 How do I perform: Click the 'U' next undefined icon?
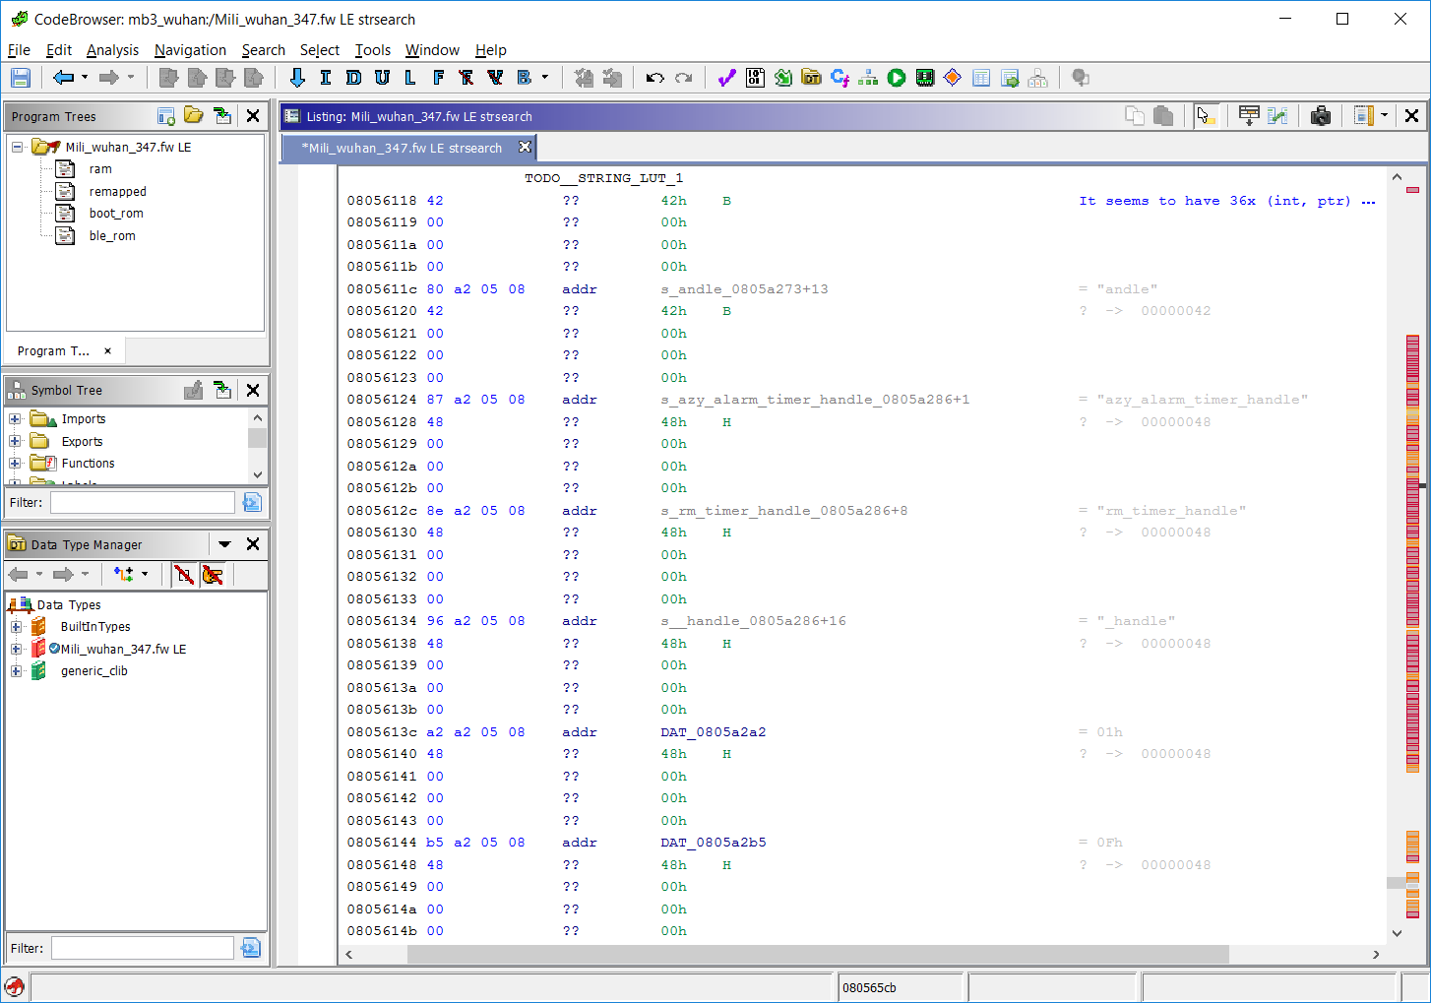382,78
